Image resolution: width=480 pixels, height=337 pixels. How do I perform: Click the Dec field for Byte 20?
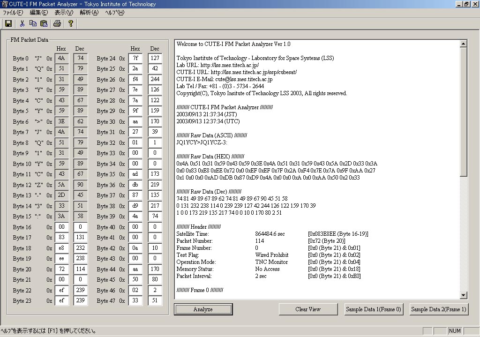80,270
